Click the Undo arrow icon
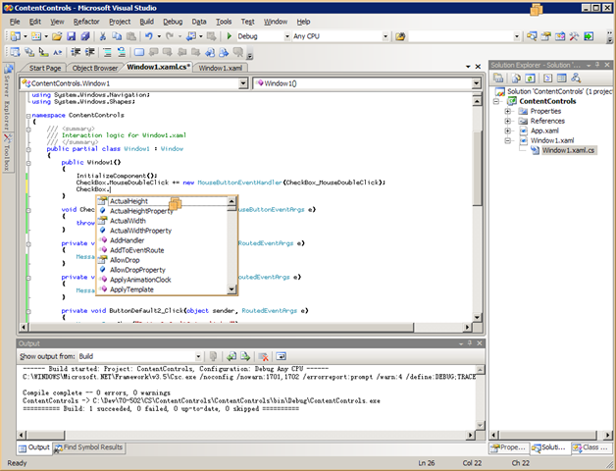 coord(148,36)
